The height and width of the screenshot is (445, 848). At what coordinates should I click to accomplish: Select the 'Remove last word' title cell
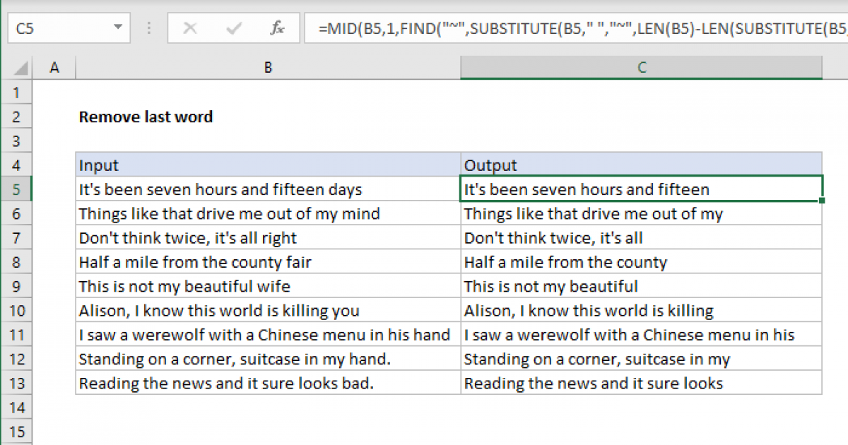[146, 117]
